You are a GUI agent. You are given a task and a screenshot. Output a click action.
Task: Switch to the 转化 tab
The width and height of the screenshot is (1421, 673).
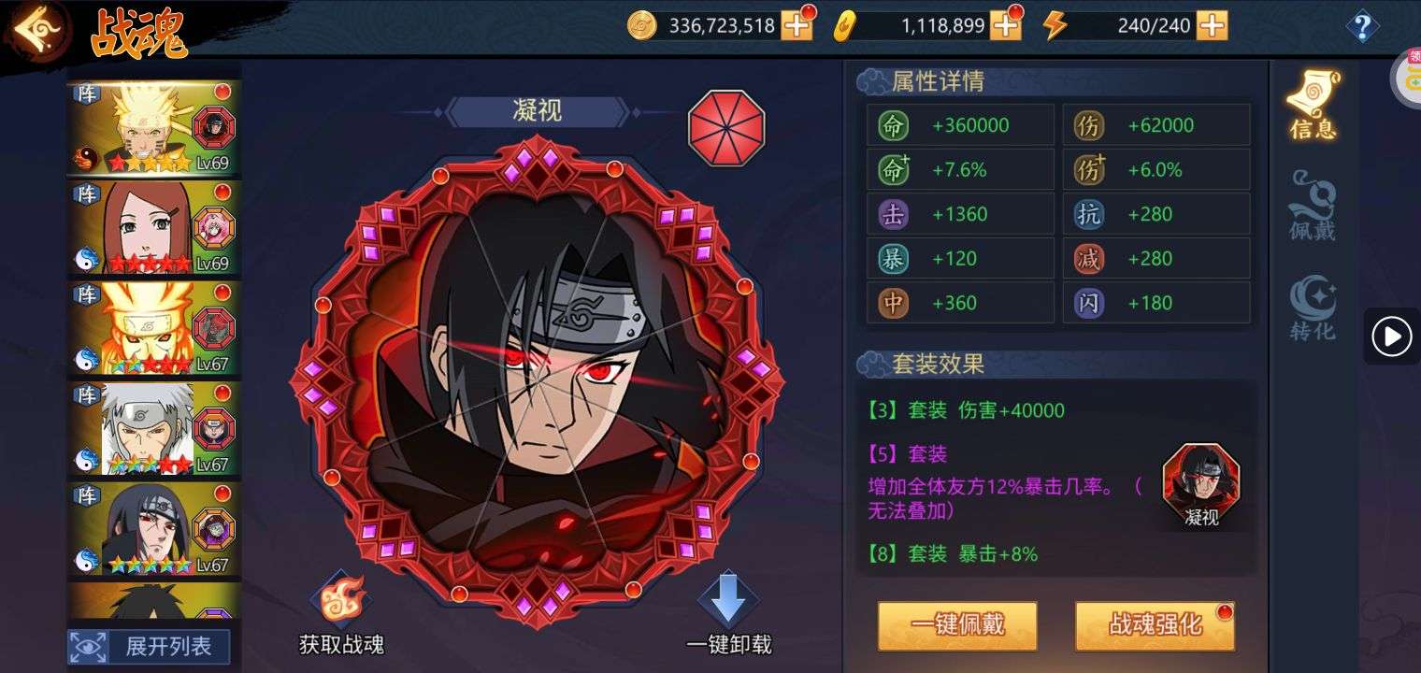[x=1313, y=308]
